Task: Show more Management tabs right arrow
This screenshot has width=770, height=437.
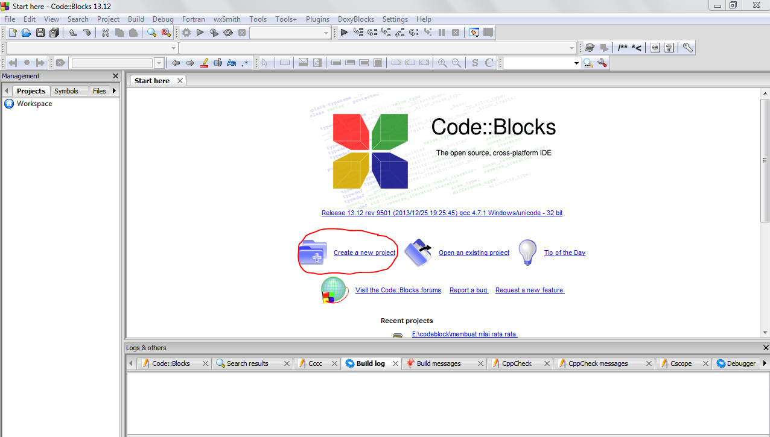Action: coord(114,91)
